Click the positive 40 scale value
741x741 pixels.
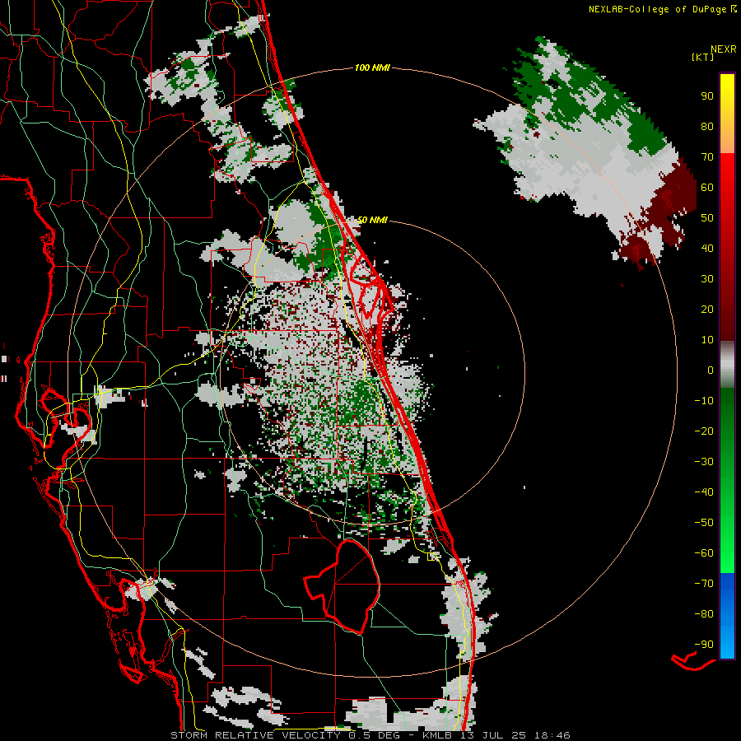click(707, 248)
